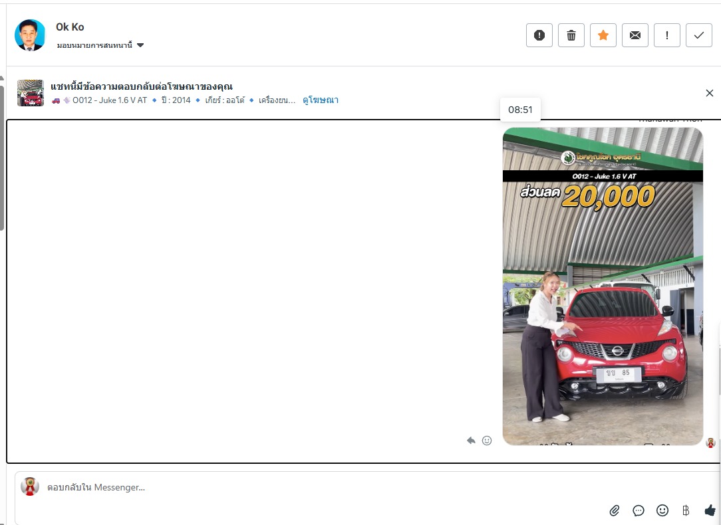The image size is (721, 525).
Task: Open saved replies speech bubble icon
Action: pos(639,510)
